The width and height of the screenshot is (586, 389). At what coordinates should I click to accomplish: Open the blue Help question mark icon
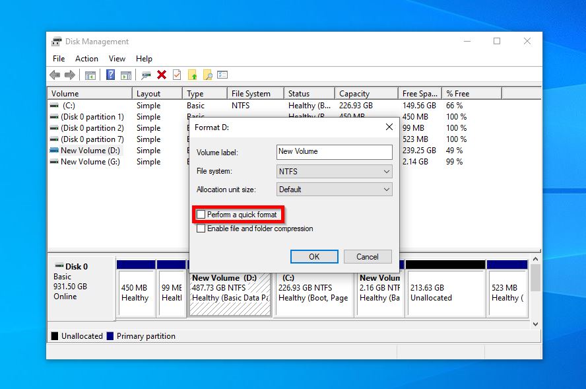pos(111,75)
